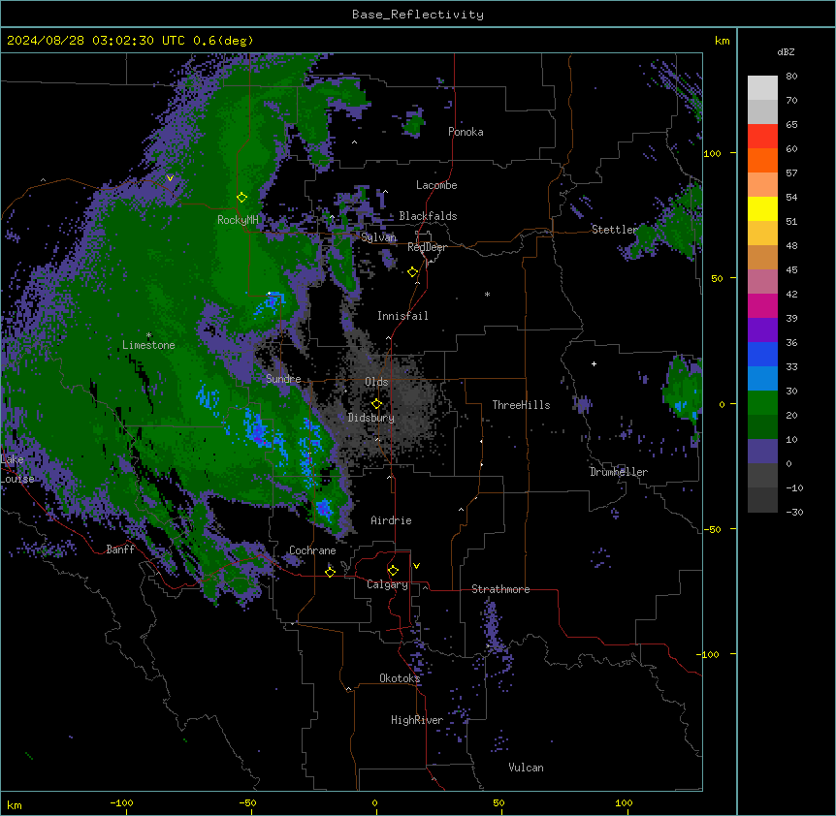
Task: Click the Okotoks label
Action: (x=400, y=678)
